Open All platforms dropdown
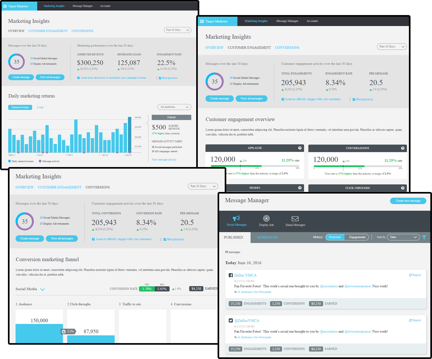The image size is (432, 359). coord(174,107)
